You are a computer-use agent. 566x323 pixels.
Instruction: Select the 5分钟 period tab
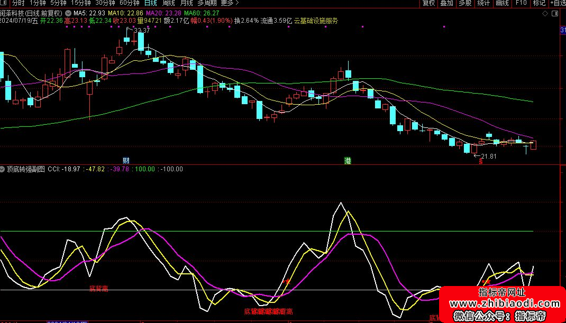[x=58, y=3]
